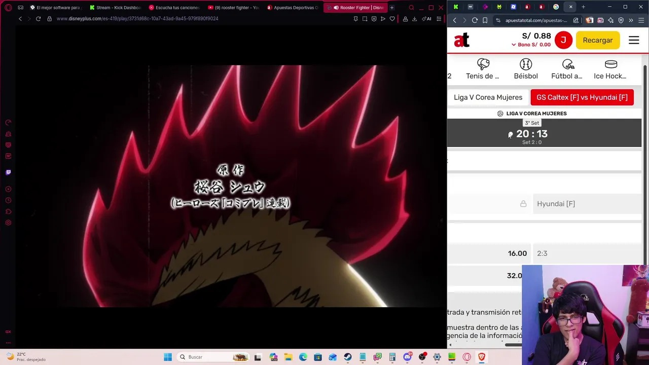The height and width of the screenshot is (365, 649).
Task: Expand hidden Brave extensions chevron
Action: (631, 20)
